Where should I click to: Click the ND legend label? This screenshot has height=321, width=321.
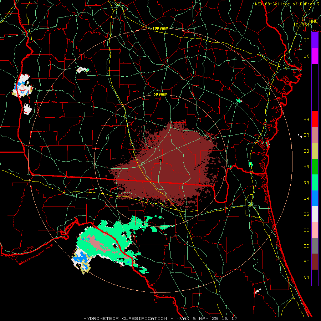click(306, 278)
